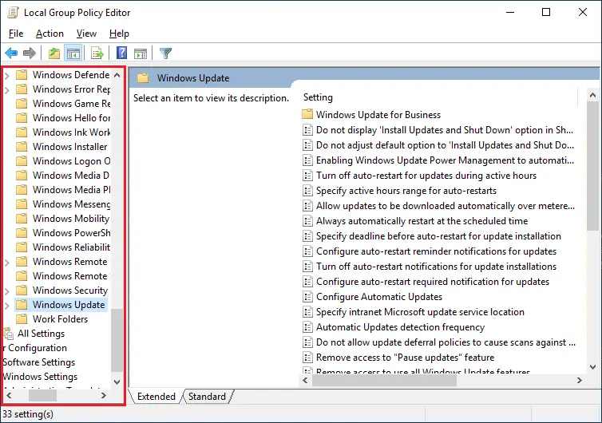
Task: Select Windows Mobility Center tree item
Action: tap(71, 219)
